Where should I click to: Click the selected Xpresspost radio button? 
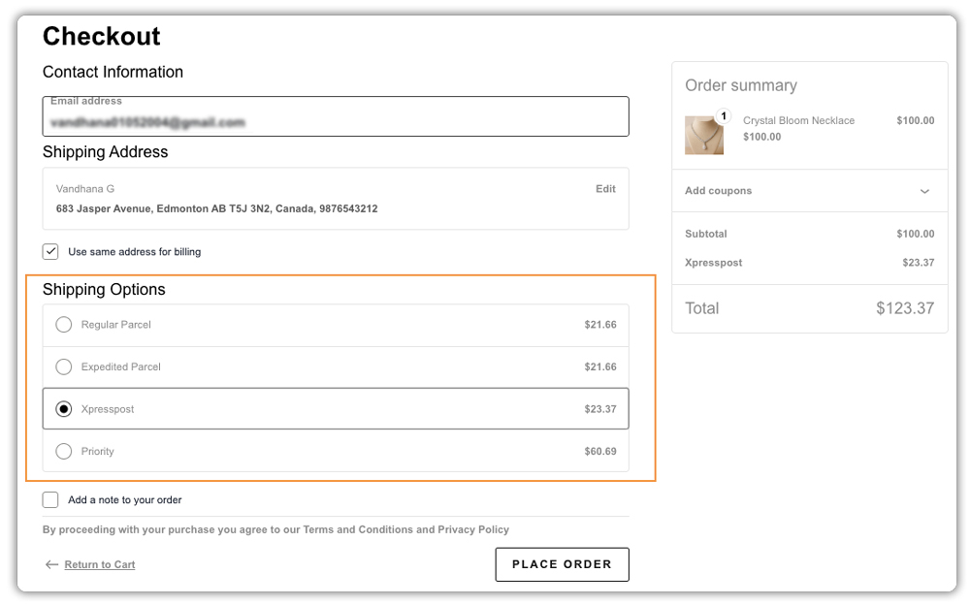coord(63,408)
